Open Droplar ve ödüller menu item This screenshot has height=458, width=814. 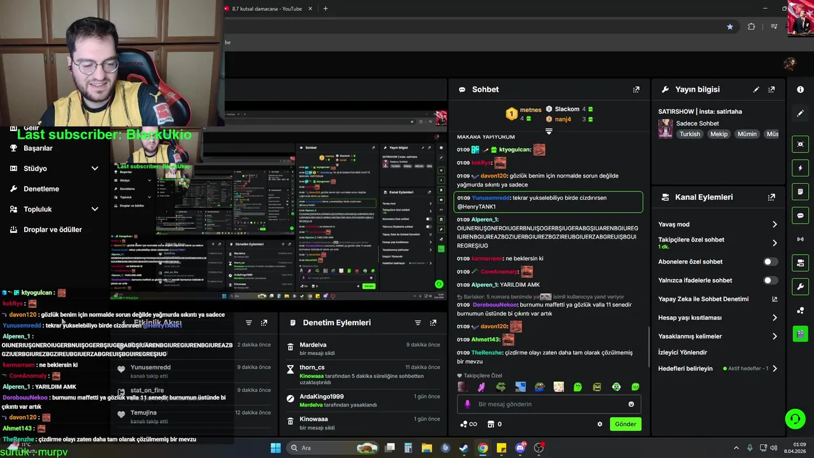point(53,230)
